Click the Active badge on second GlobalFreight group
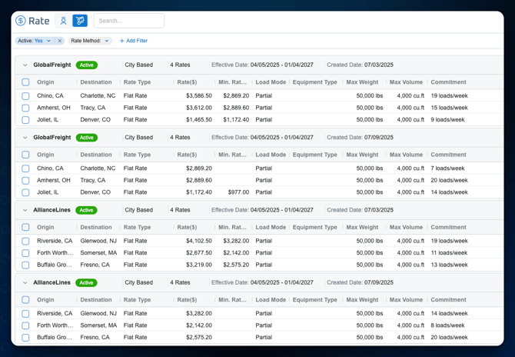Image resolution: width=515 pixels, height=357 pixels. [x=87, y=138]
